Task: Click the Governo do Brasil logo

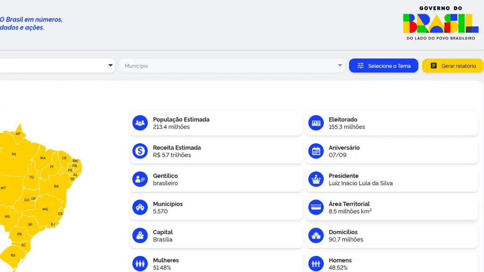Action: click(x=441, y=25)
